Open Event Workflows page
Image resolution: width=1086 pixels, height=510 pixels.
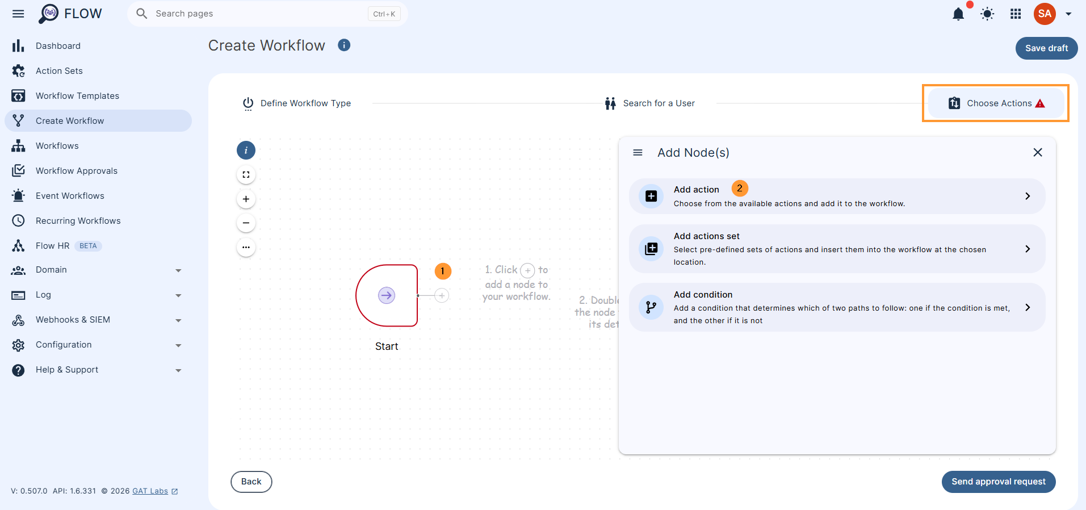98,196
